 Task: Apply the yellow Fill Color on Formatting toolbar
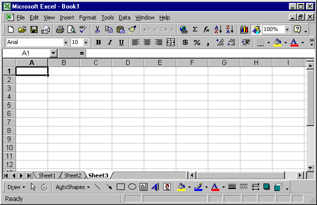[x=277, y=42]
